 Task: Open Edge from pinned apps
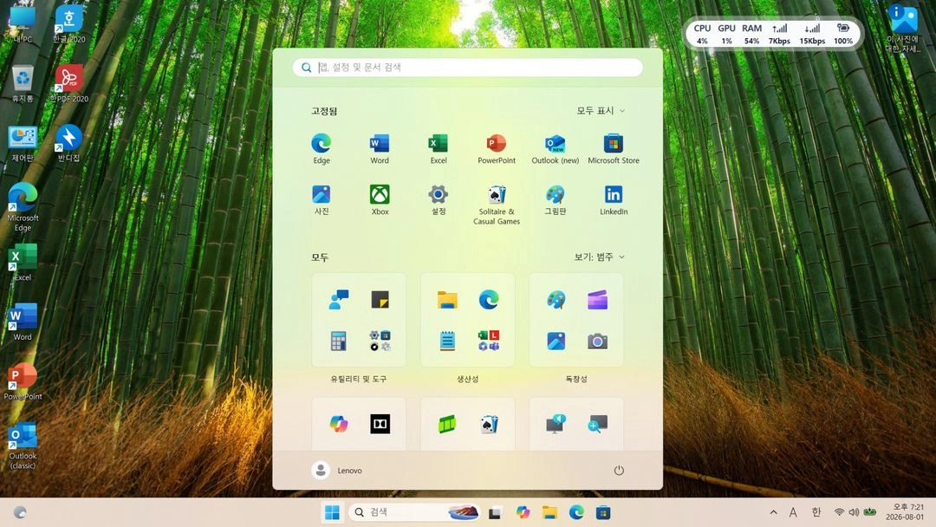322,148
